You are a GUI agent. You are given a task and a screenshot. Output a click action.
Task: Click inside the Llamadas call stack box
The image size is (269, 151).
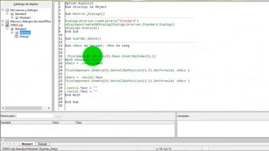223,129
